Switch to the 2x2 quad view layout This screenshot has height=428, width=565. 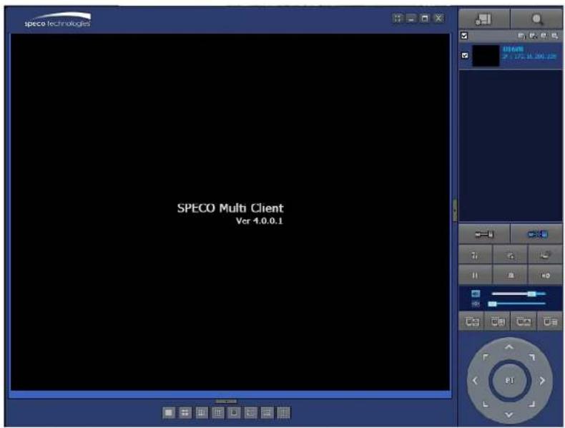pos(185,412)
